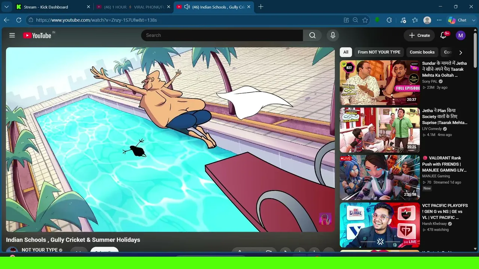This screenshot has height=269, width=479.
Task: Switch to Stream - Kick Dashboard tab
Action: (53, 7)
